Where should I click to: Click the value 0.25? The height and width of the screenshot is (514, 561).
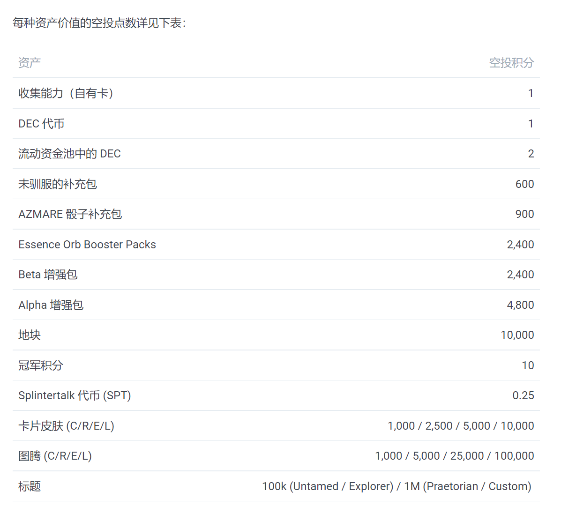pyautogui.click(x=523, y=395)
